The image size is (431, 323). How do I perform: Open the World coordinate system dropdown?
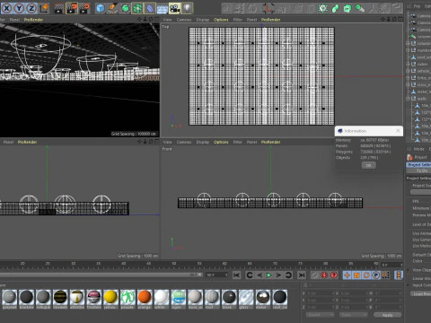[x=320, y=315]
